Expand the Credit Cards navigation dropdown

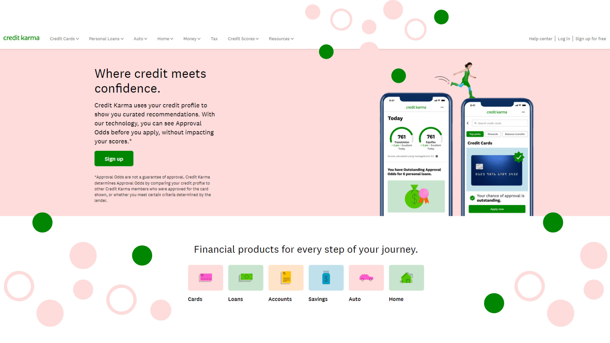tap(64, 38)
